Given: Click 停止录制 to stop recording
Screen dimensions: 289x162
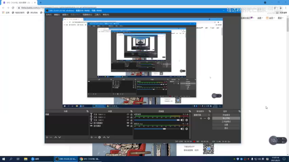Looking at the screenshot, I should tap(226, 118).
